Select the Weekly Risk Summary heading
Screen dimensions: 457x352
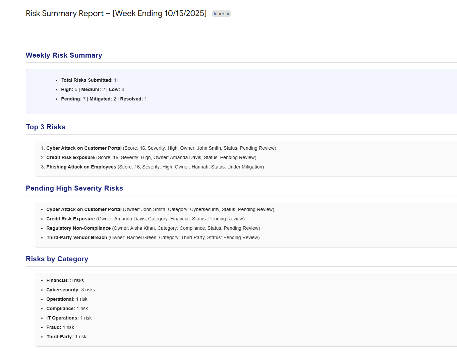[x=64, y=55]
